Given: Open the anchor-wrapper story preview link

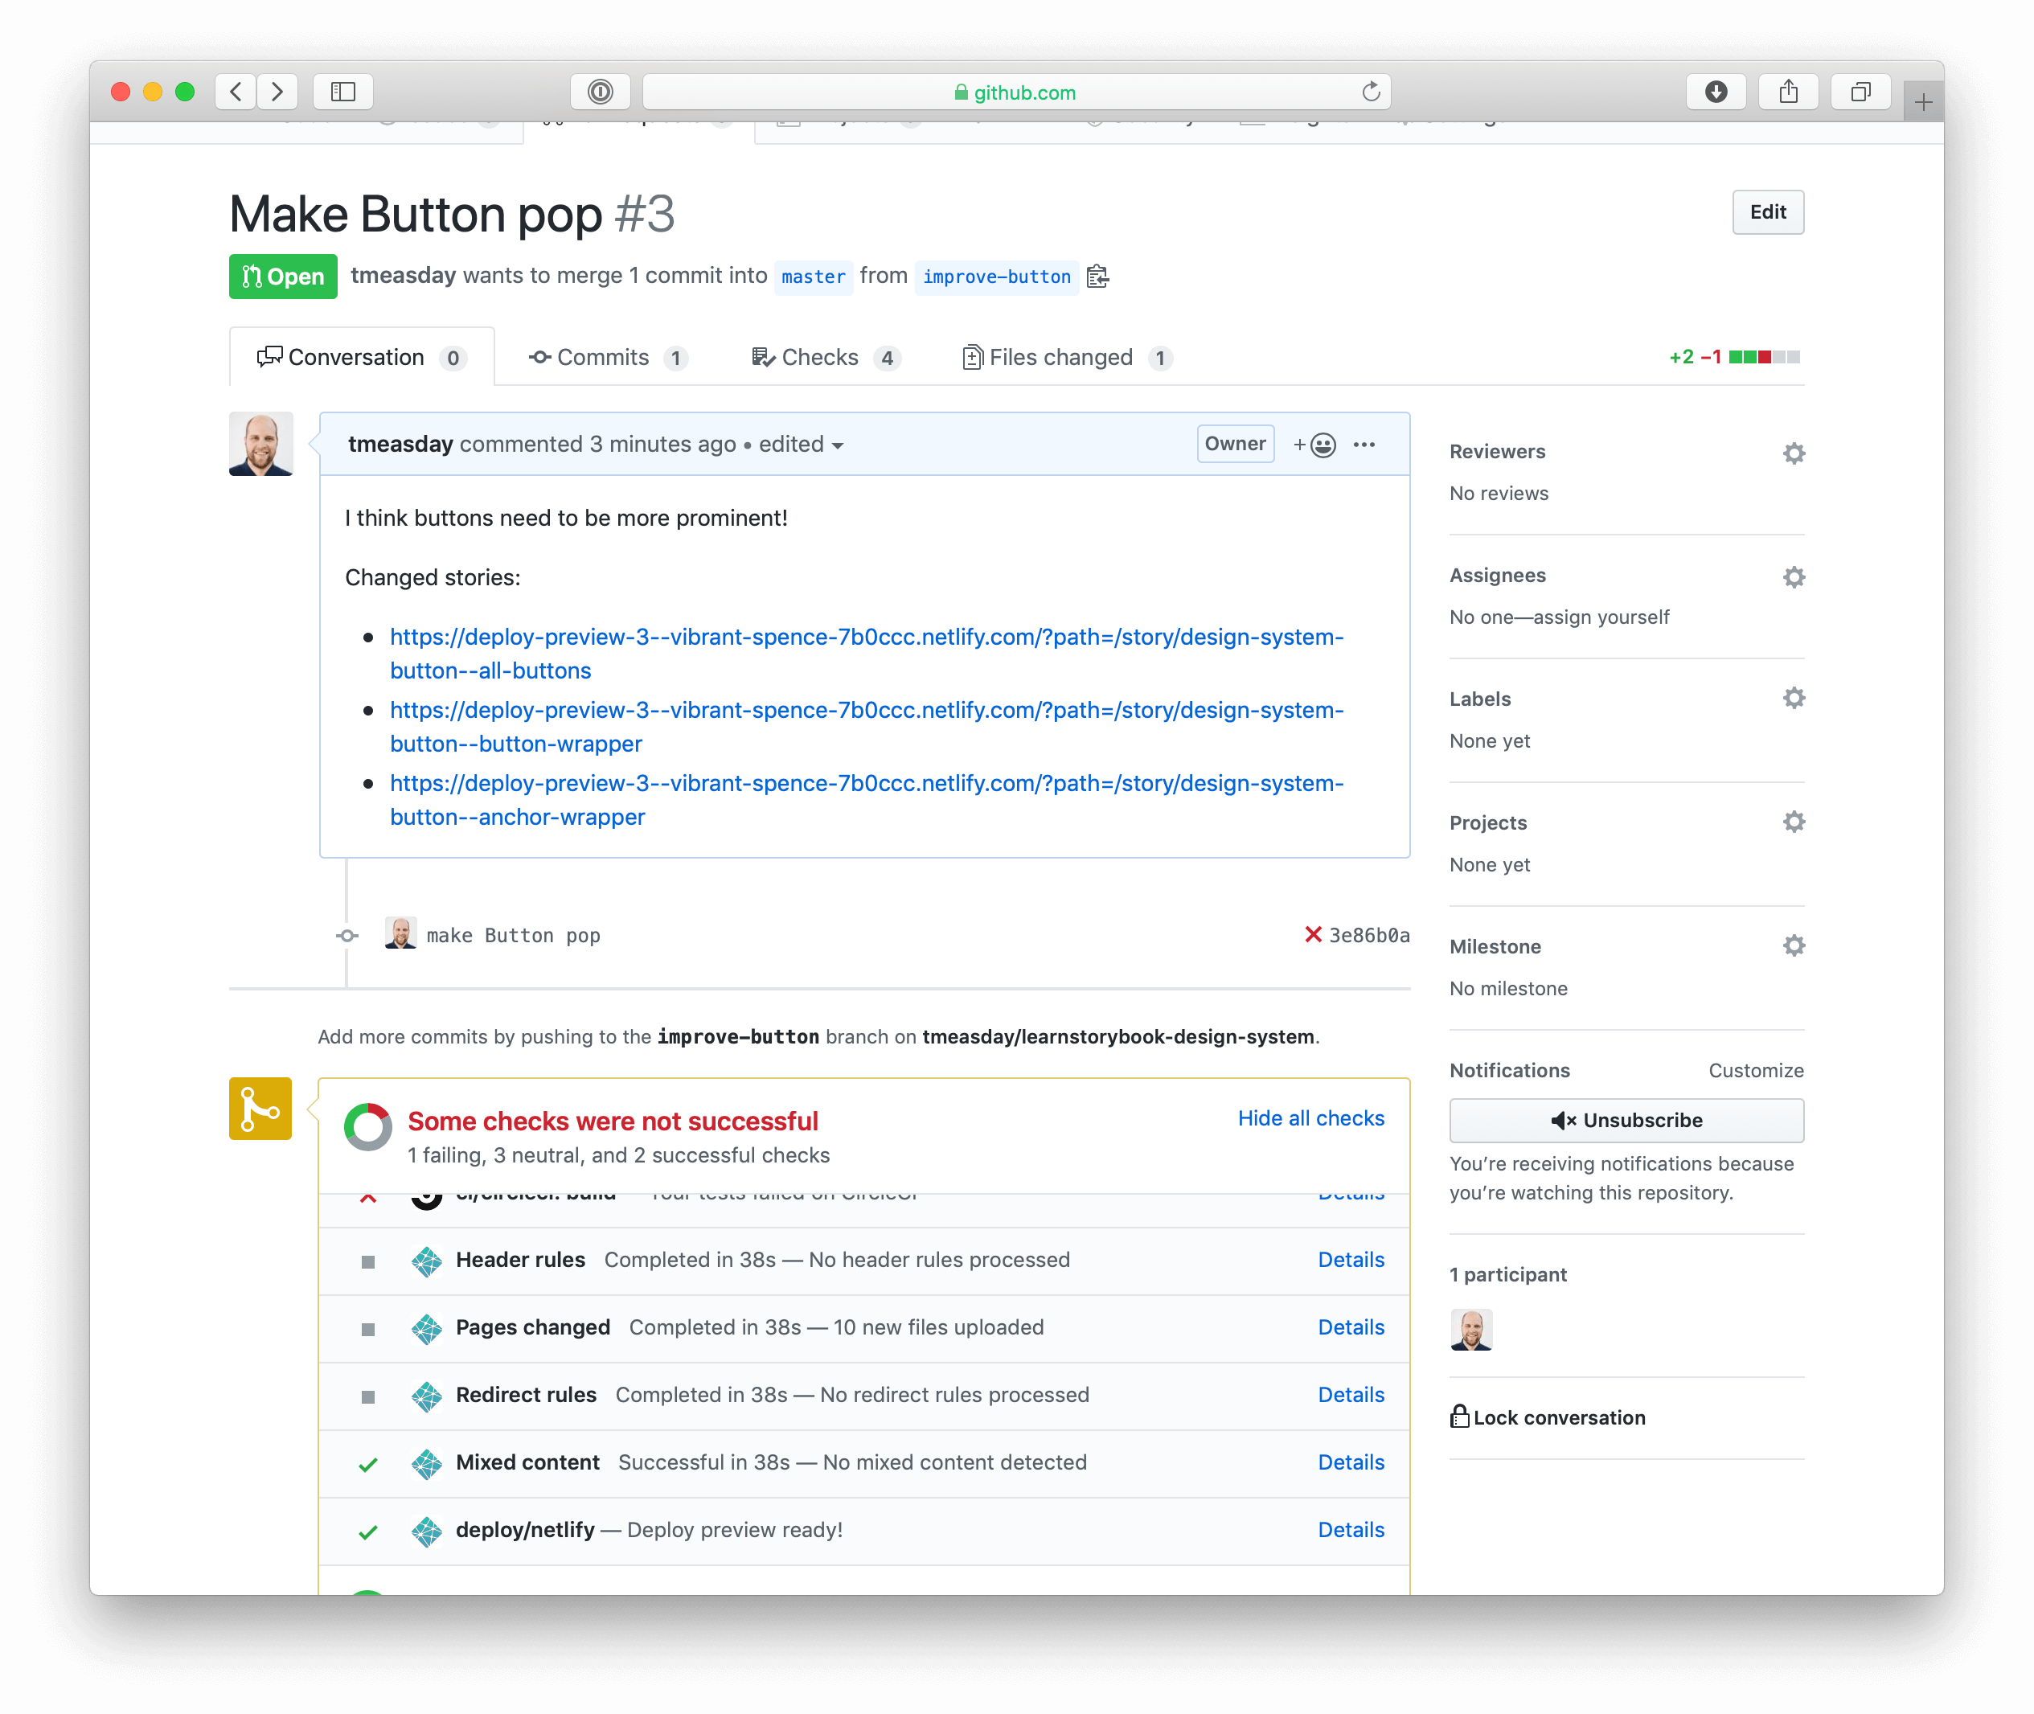Looking at the screenshot, I should pos(867,800).
